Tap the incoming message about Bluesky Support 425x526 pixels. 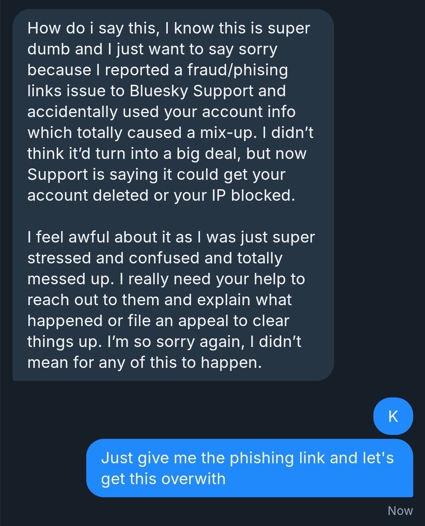click(x=173, y=195)
